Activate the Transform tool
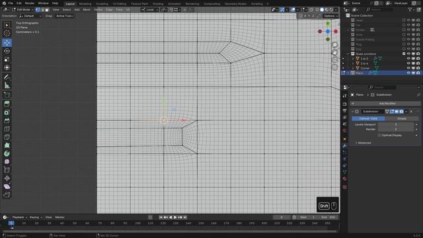The width and height of the screenshot is (423, 238). tap(7, 67)
